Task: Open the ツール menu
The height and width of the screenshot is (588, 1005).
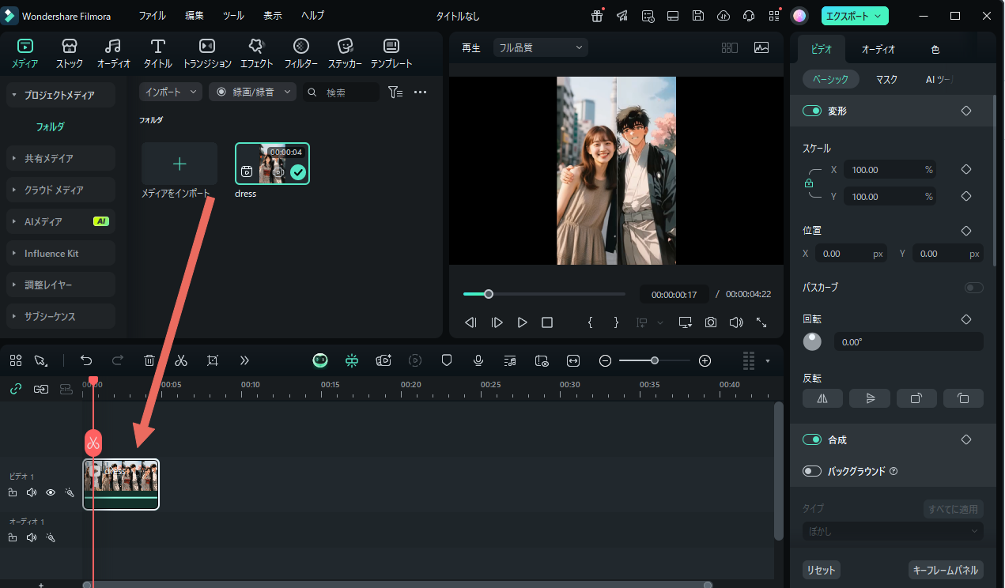Action: tap(233, 16)
